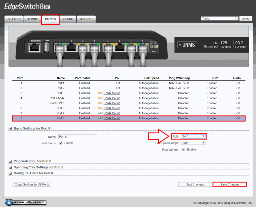
Task: Click PWR Cycle link for Port 4 NVR
Action: pyautogui.click(x=112, y=98)
